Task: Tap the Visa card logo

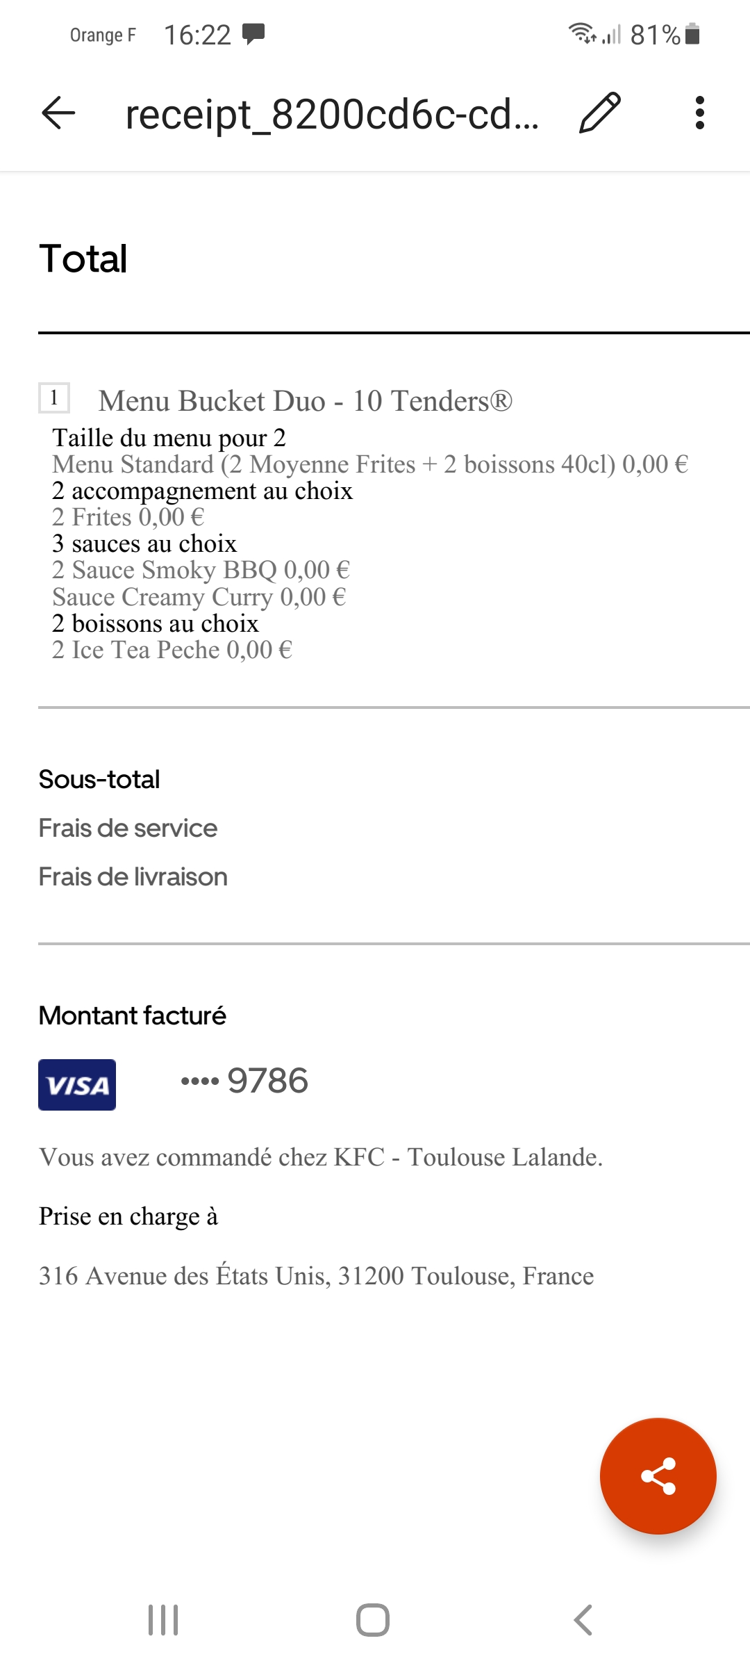Action: [77, 1084]
